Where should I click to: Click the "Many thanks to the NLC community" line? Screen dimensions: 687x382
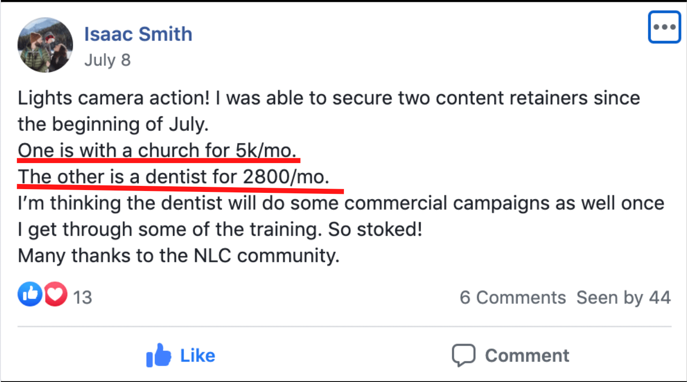click(178, 256)
